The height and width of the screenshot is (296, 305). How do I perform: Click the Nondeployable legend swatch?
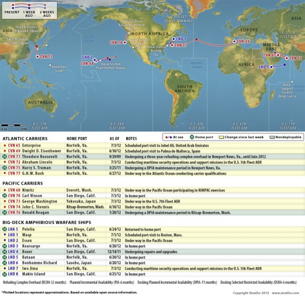[x=272, y=137]
